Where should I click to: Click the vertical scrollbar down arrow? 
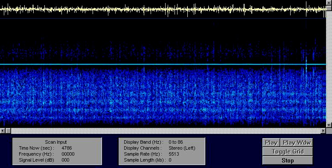pyautogui.click(x=329, y=125)
